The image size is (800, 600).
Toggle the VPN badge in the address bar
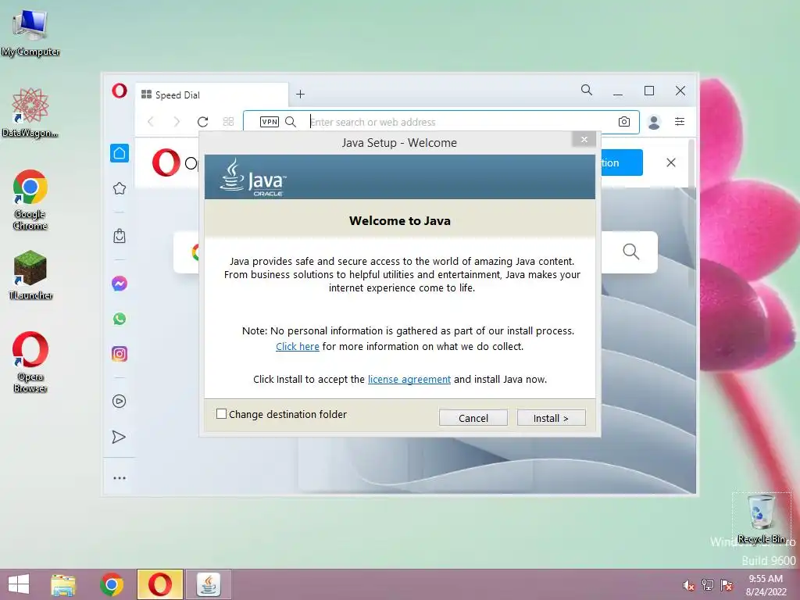[270, 121]
